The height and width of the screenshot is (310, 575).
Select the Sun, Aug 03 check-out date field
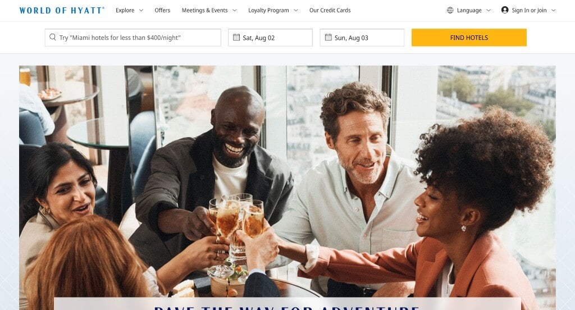pyautogui.click(x=362, y=38)
